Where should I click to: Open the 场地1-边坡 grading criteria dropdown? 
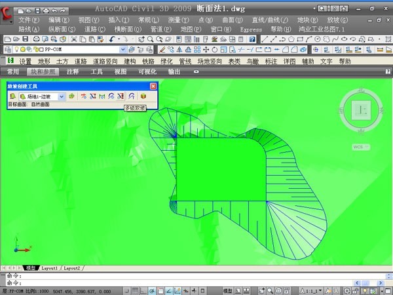click(x=62, y=96)
